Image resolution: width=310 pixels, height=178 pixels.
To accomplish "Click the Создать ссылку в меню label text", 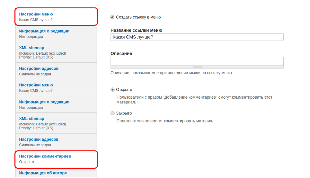I will point(138,17).
